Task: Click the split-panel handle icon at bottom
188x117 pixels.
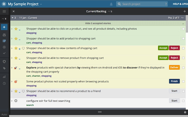Action: point(100,112)
